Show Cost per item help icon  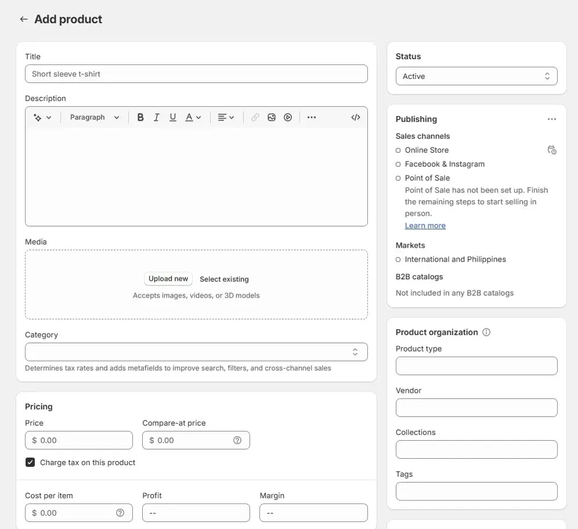[120, 513]
